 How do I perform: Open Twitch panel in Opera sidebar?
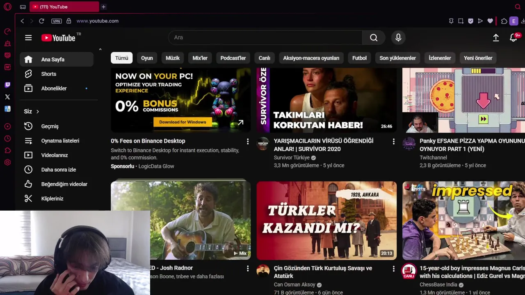[7, 85]
